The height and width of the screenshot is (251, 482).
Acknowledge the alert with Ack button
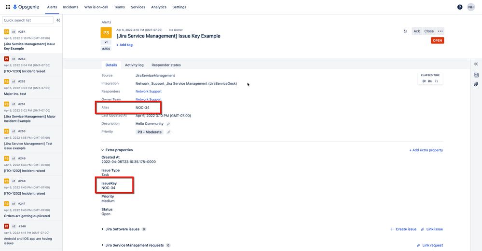pos(416,31)
